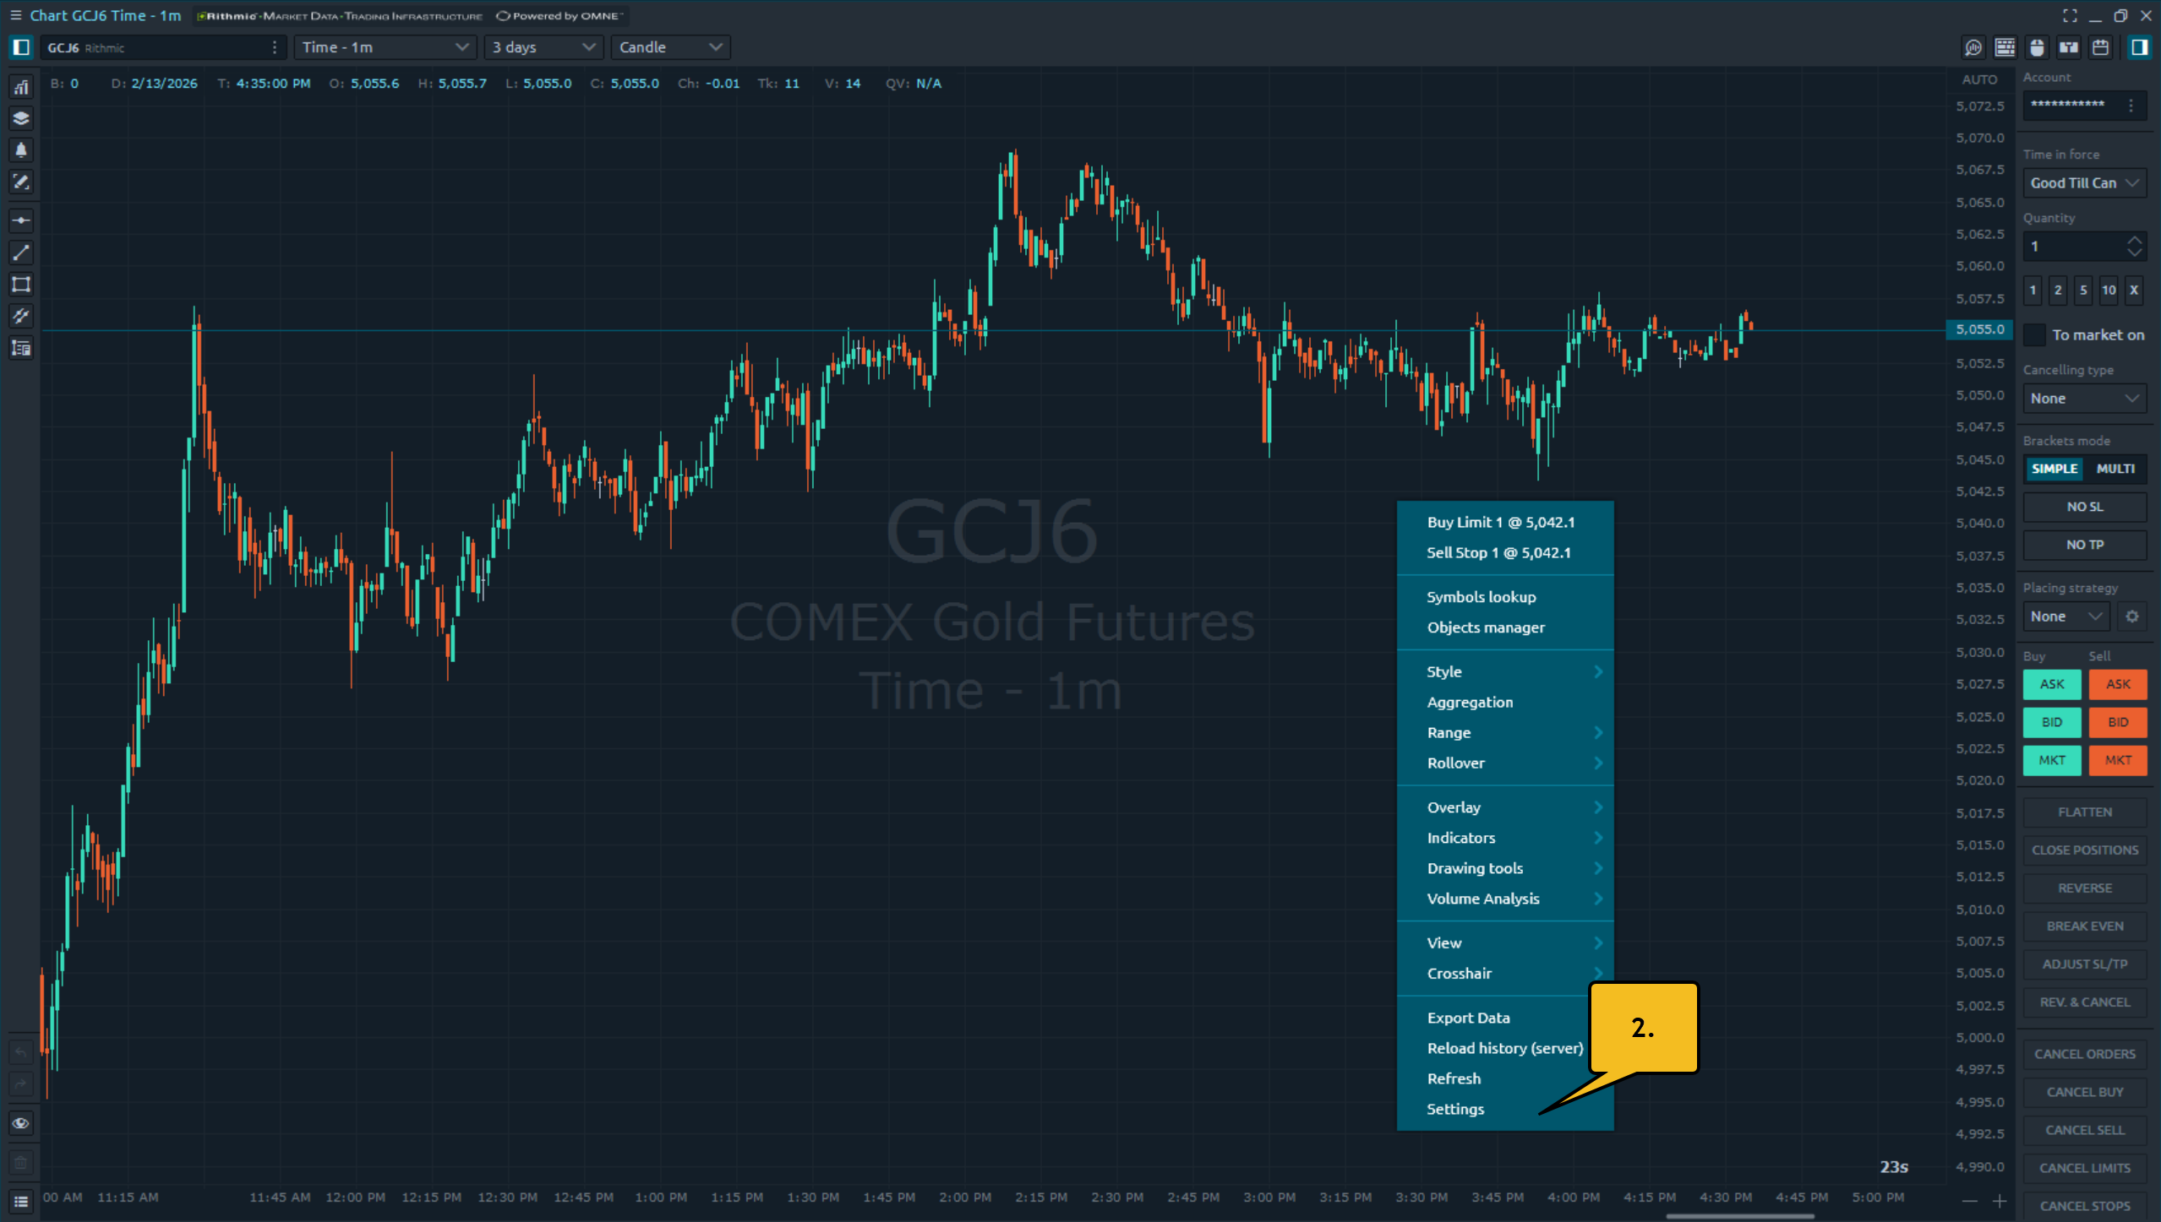Enable the To market on checkbox
The image size is (2161, 1222).
2035,335
